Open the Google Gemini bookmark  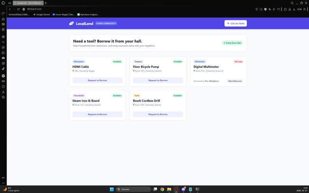pyautogui.click(x=41, y=15)
